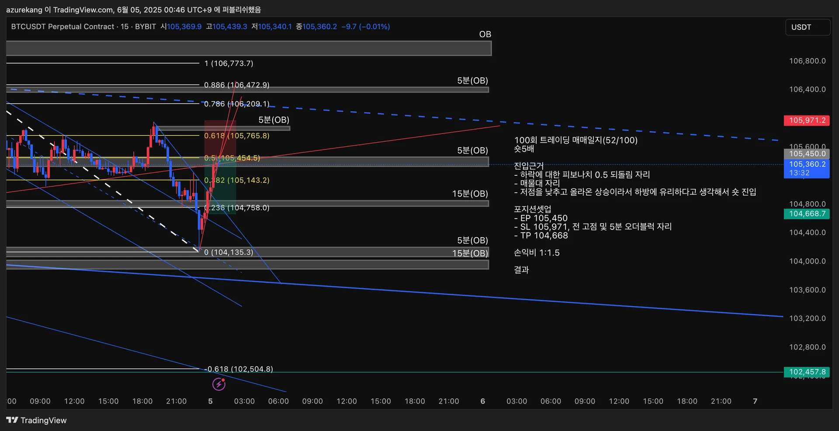Image resolution: width=839 pixels, height=431 pixels.
Task: Open the USDT currency selector
Action: click(808, 27)
